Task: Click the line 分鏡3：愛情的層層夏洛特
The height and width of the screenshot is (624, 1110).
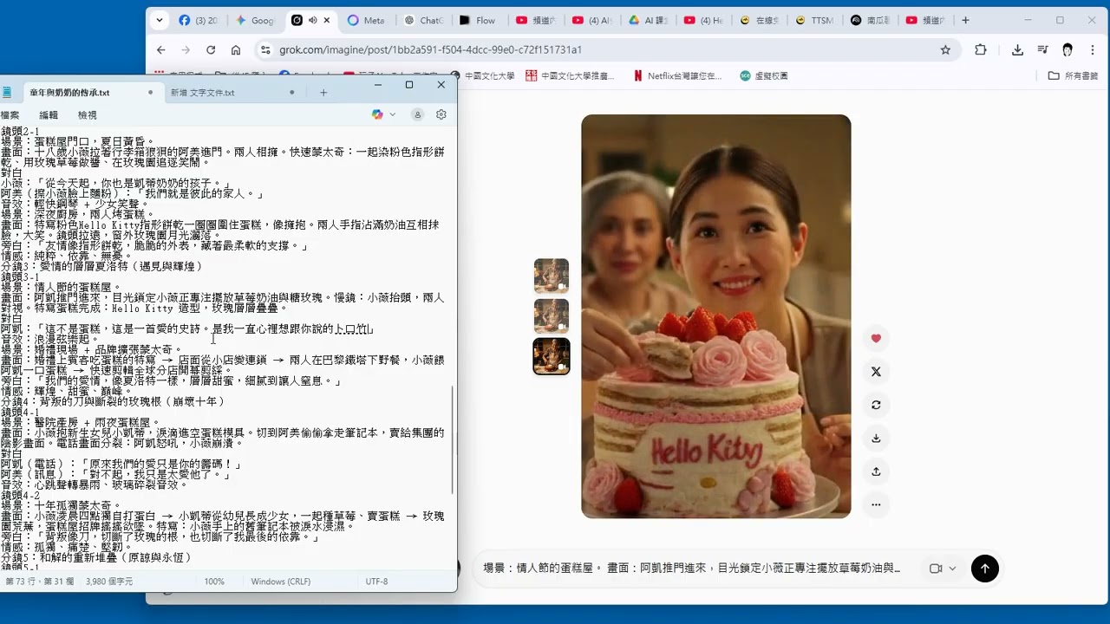Action: tap(101, 266)
